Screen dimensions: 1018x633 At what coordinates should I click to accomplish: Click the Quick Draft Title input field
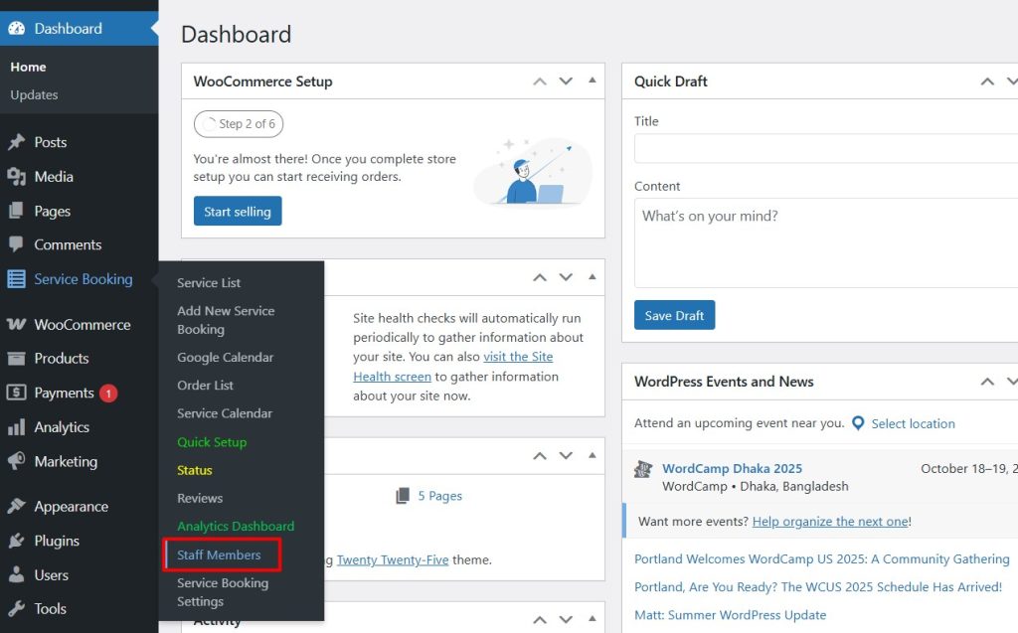825,149
